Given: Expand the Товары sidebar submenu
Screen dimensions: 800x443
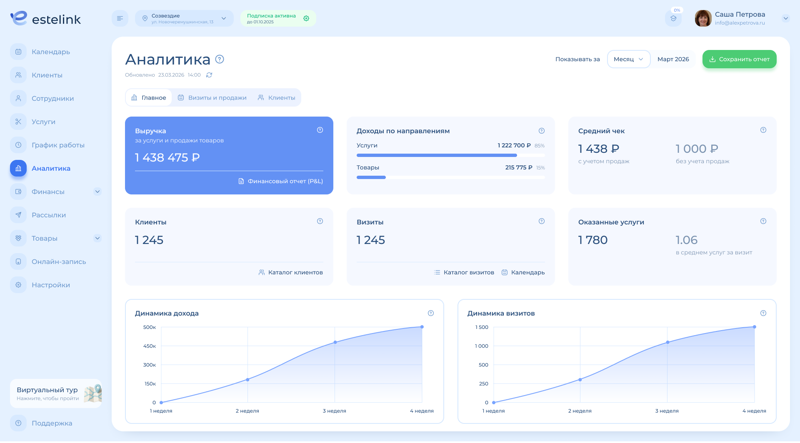Looking at the screenshot, I should coord(97,238).
